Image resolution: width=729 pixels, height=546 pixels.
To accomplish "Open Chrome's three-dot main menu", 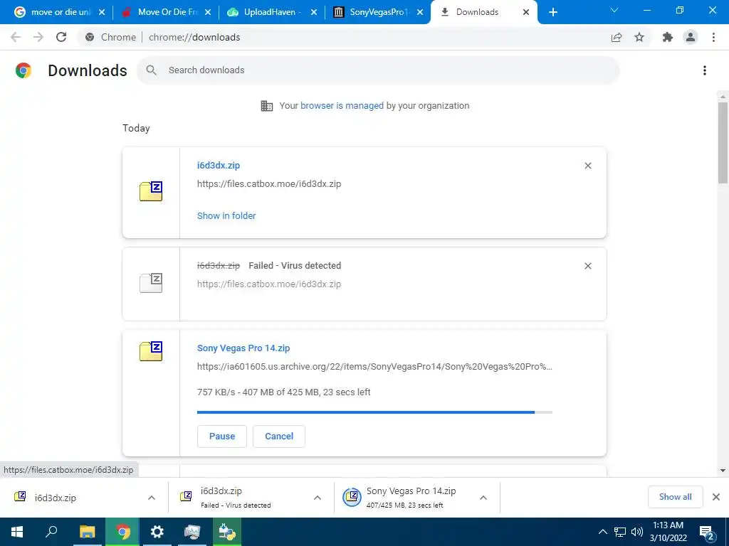I will (x=713, y=37).
